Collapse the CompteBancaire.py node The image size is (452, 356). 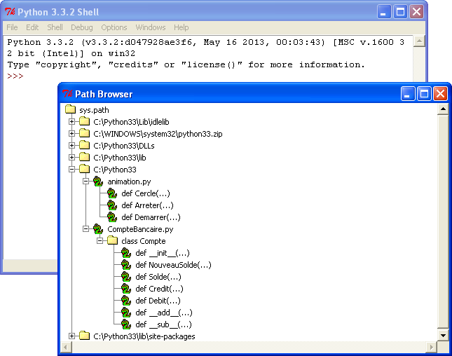(86, 229)
